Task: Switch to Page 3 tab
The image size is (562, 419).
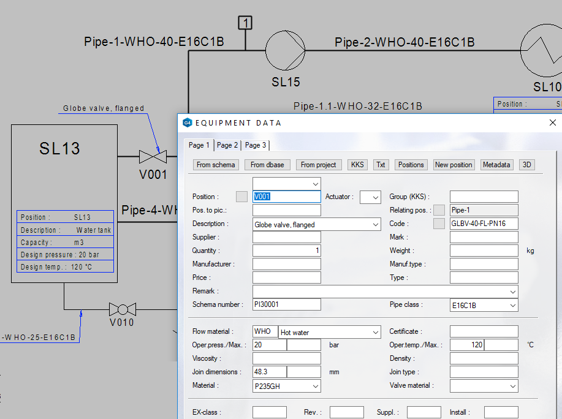Action: pos(256,145)
